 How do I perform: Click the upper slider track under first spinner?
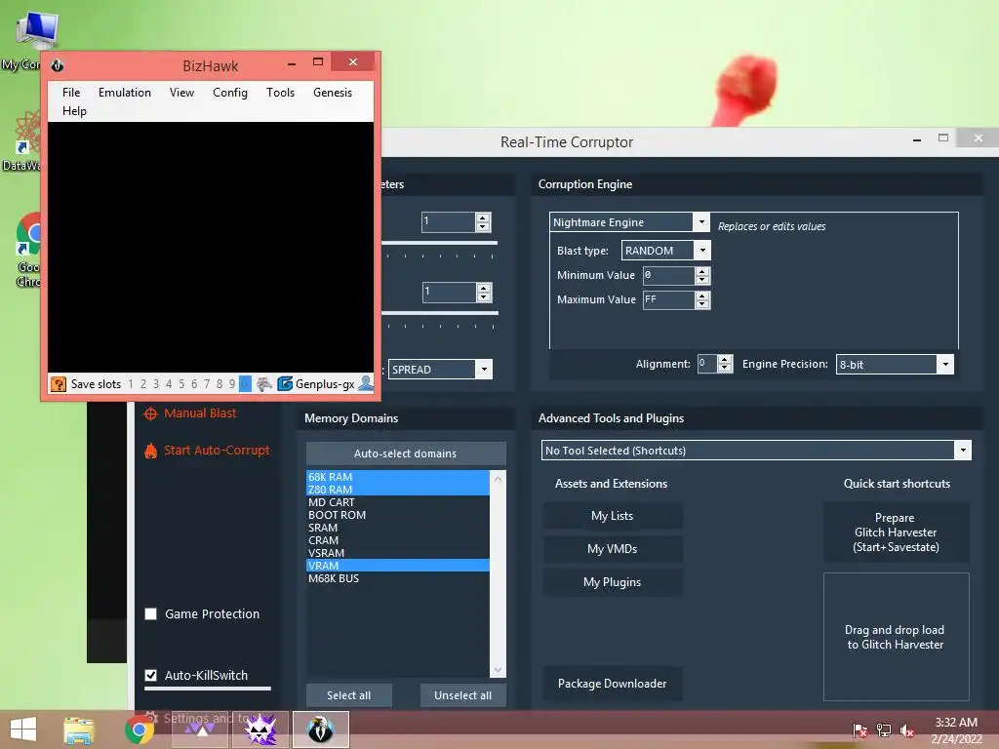coord(439,243)
